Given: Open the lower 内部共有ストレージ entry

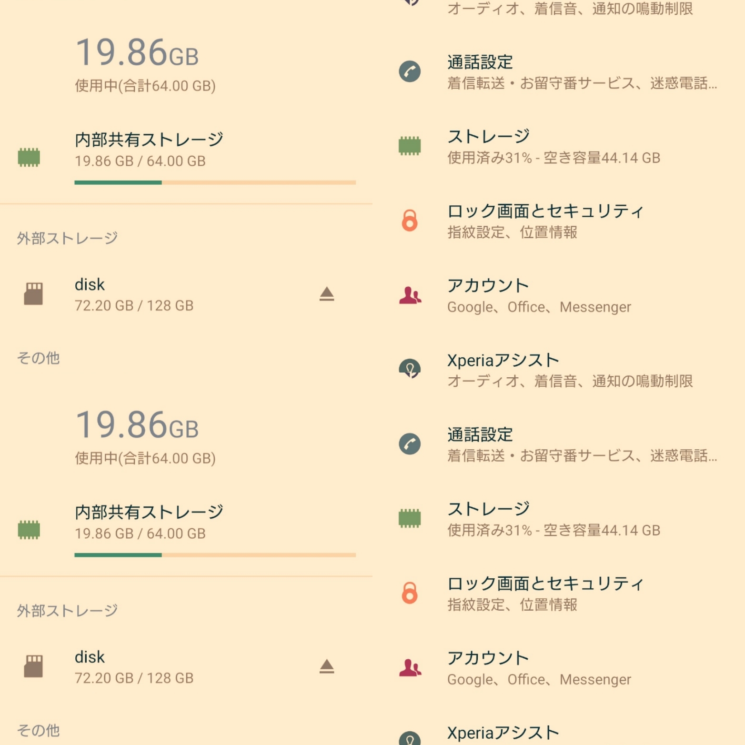Looking at the screenshot, I should coord(186,530).
